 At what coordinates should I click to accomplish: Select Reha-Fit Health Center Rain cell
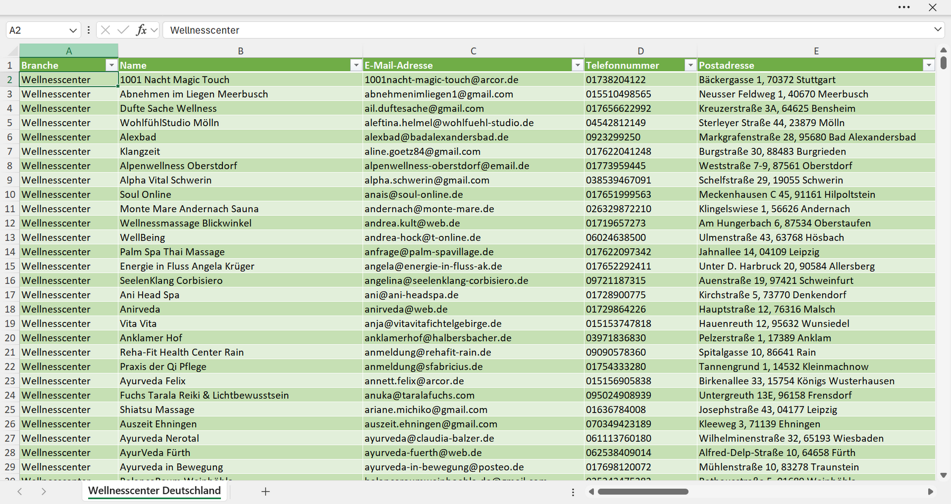pos(240,352)
